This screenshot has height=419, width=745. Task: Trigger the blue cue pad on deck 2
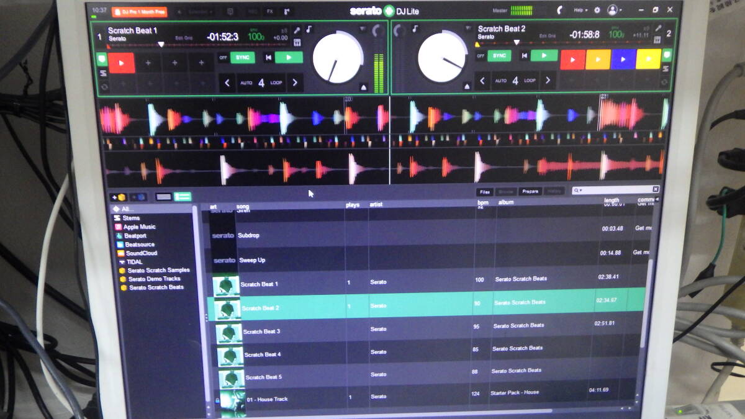pos(623,59)
